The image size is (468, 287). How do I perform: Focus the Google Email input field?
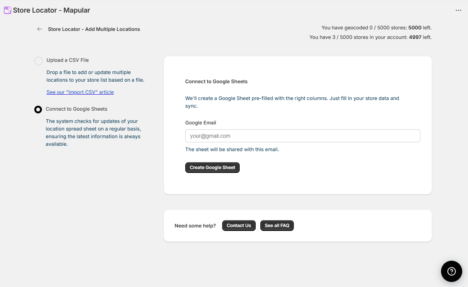point(303,136)
